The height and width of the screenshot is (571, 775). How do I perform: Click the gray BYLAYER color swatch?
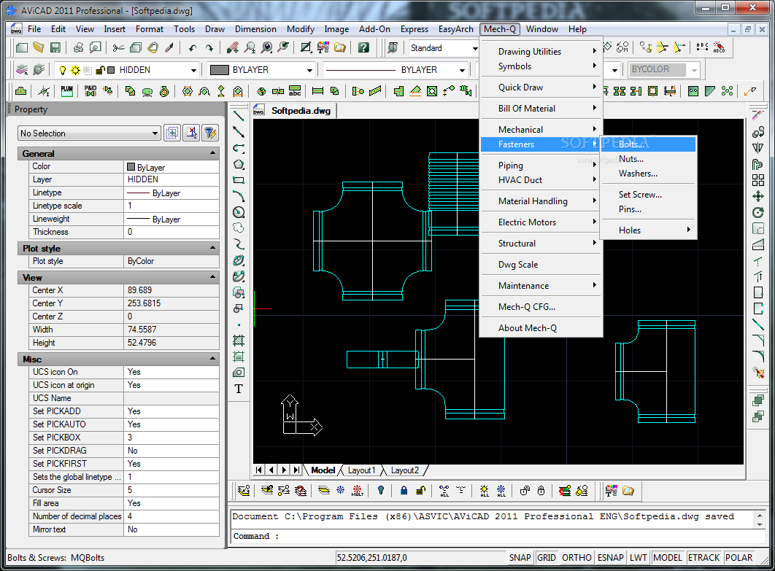220,70
